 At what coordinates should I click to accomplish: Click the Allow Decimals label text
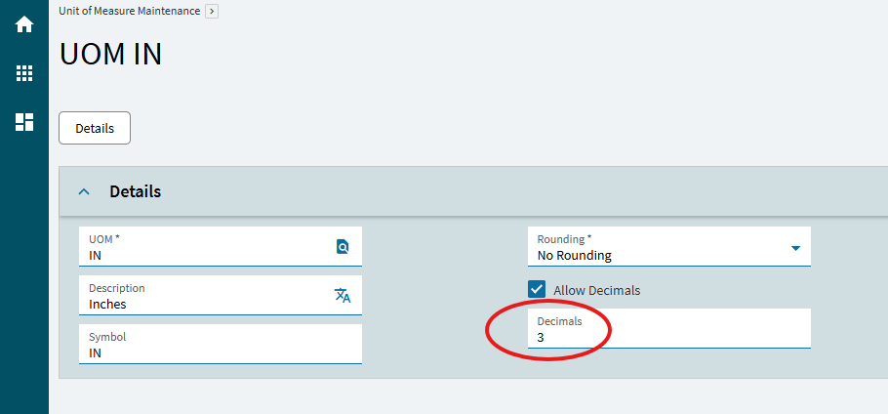pos(596,290)
